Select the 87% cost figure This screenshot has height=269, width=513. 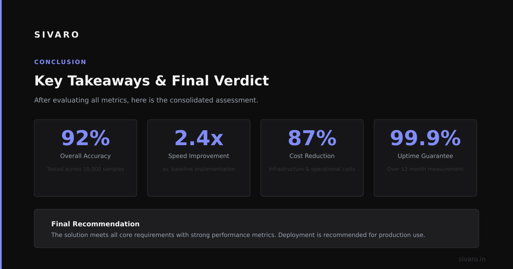point(312,138)
